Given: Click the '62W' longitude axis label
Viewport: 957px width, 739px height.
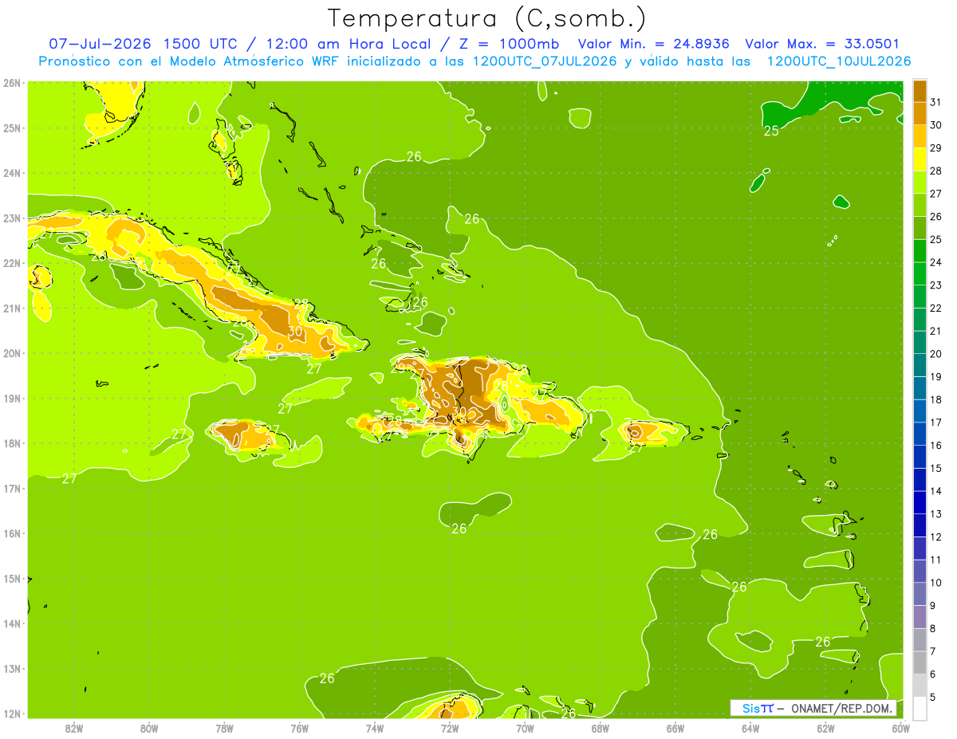Looking at the screenshot, I should (825, 729).
